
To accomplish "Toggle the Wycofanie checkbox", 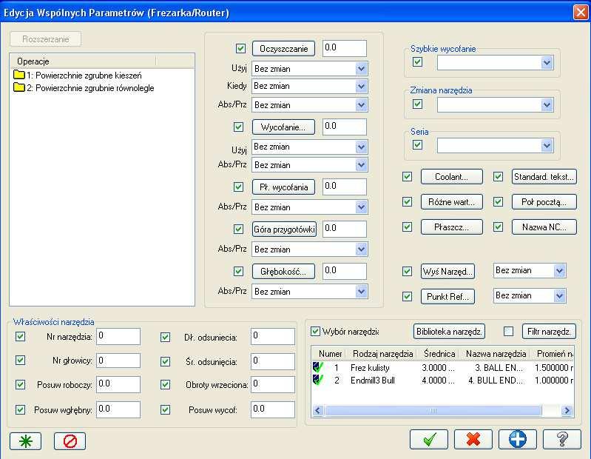I will tap(239, 127).
